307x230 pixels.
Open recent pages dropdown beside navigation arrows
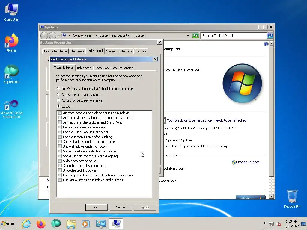tap(58, 36)
